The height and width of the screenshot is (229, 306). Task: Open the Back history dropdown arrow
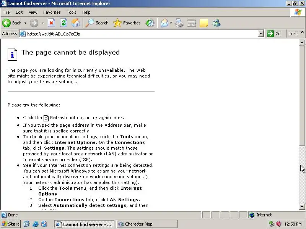(25, 23)
